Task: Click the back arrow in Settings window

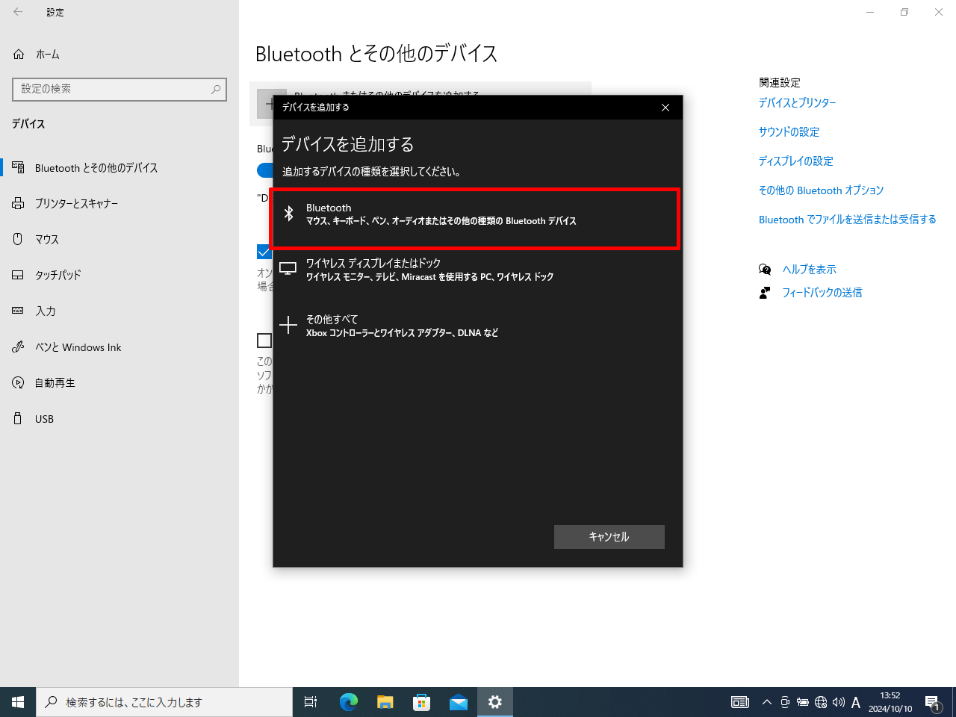Action: 18,12
